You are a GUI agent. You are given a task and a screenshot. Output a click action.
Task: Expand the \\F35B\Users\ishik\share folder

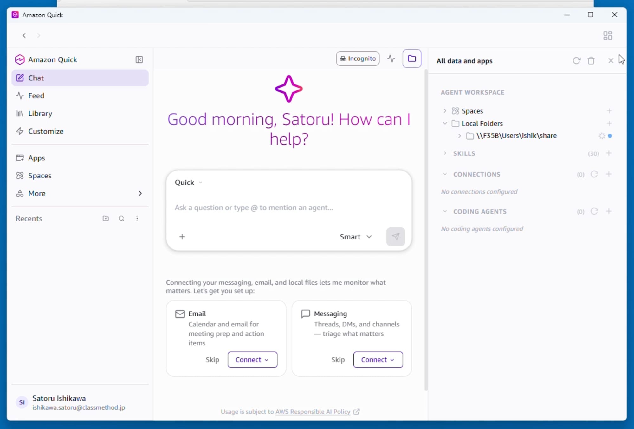(x=459, y=136)
